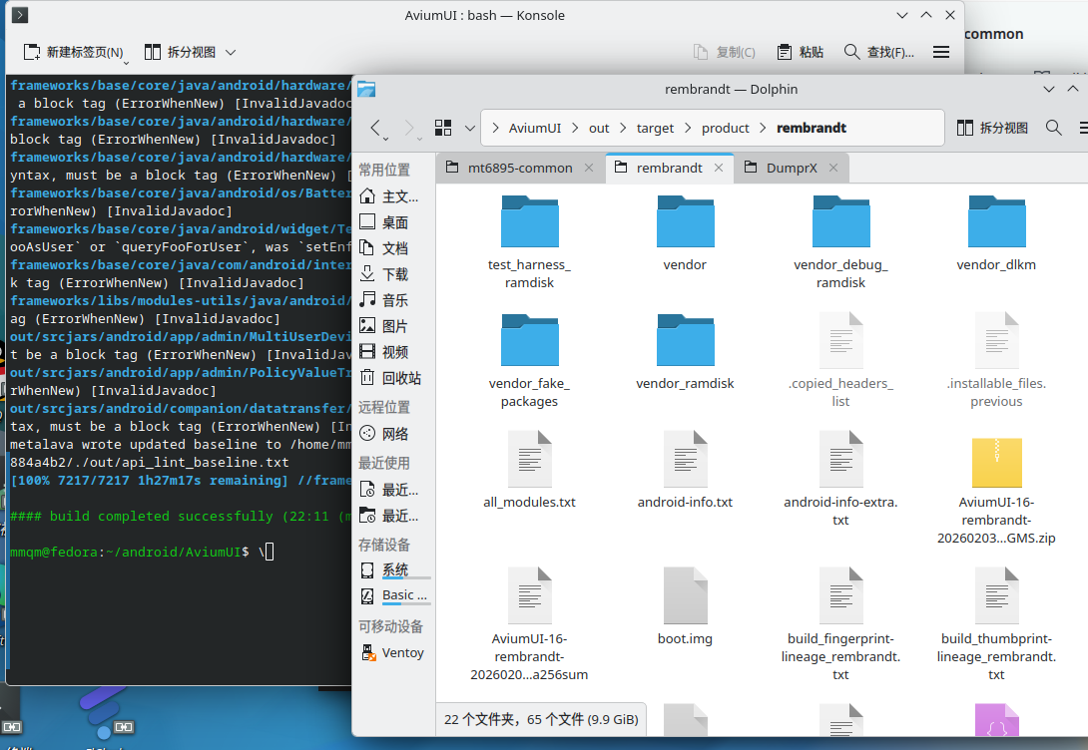Open Dolphin search
Screen dimensions: 1088x750
coord(1053,128)
